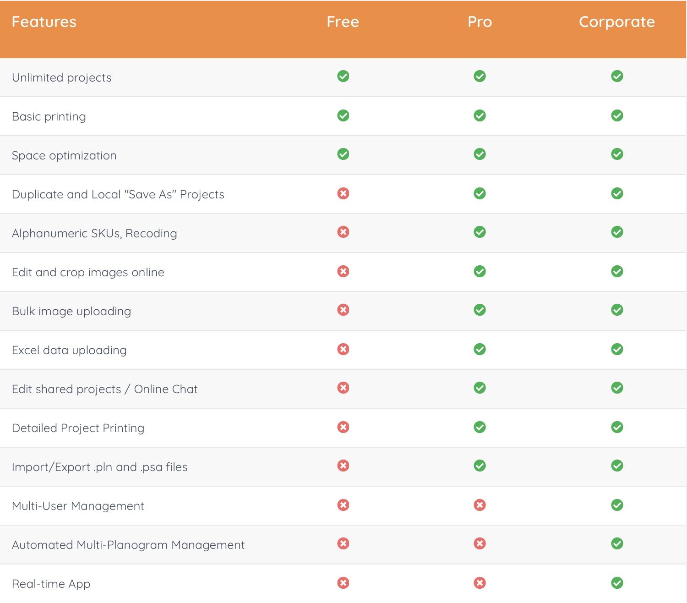Click the Free red X for Excel data uploading
The width and height of the screenshot is (687, 603).
click(x=343, y=349)
